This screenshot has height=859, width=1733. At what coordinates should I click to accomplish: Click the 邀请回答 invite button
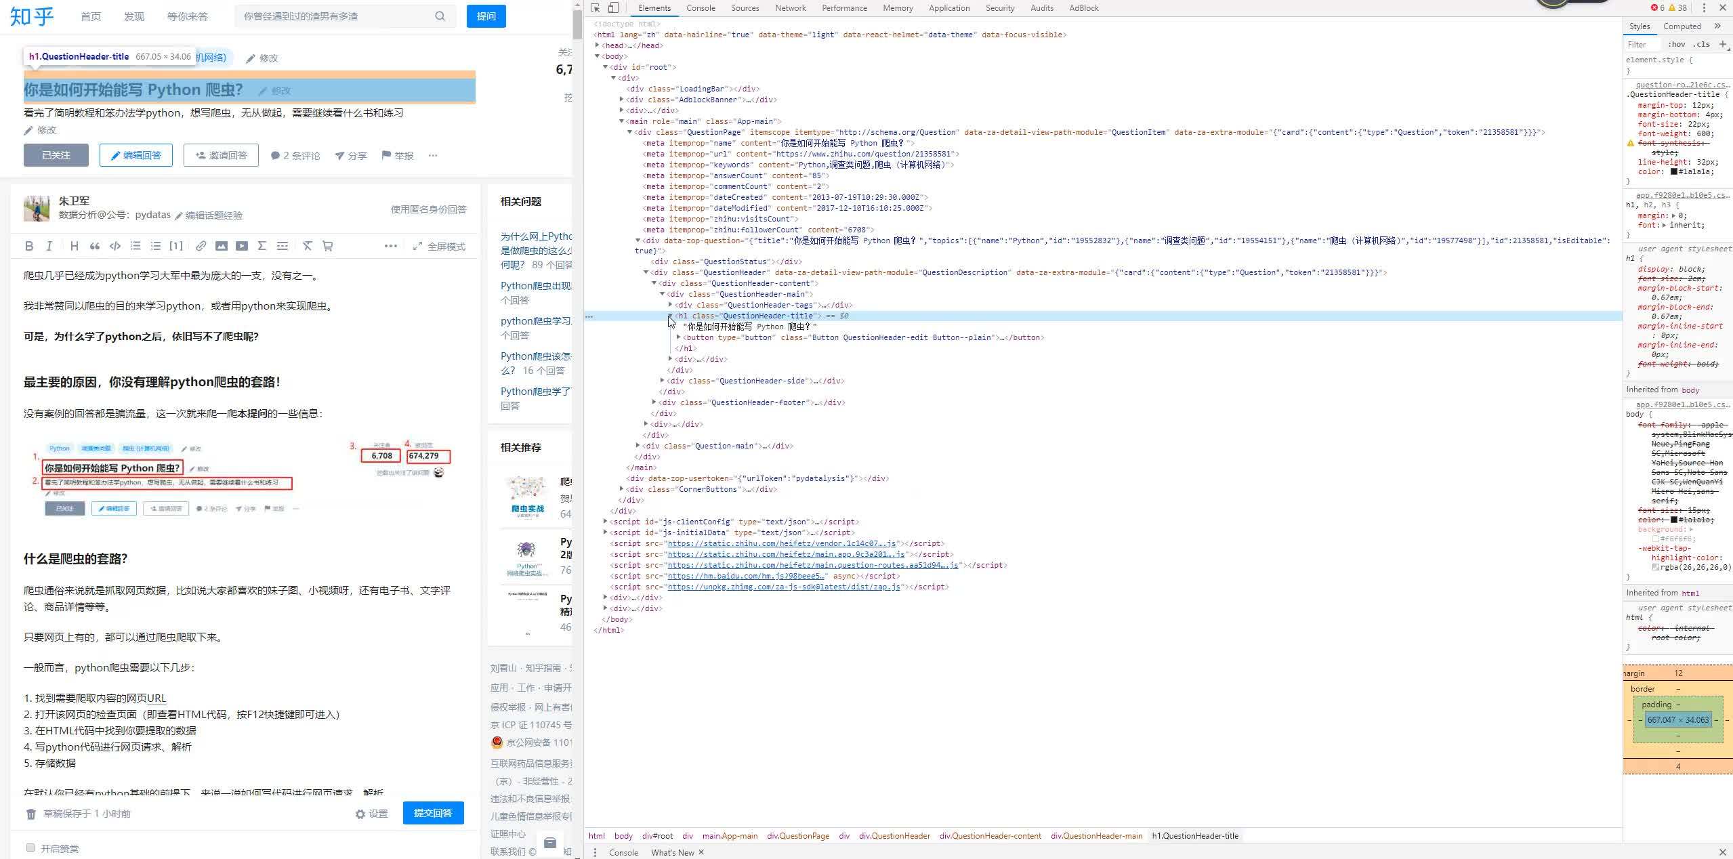tap(221, 155)
